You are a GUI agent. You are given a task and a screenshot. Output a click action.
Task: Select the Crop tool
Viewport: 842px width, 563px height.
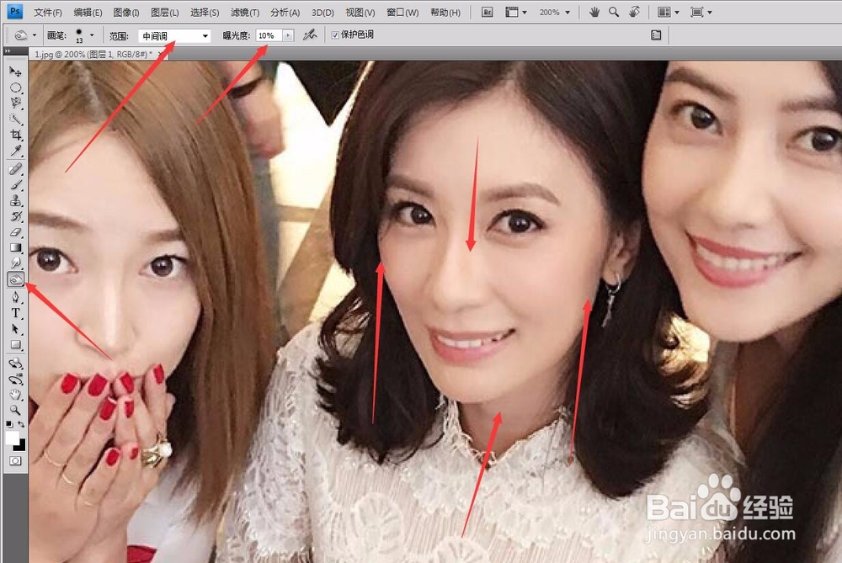tap(14, 132)
